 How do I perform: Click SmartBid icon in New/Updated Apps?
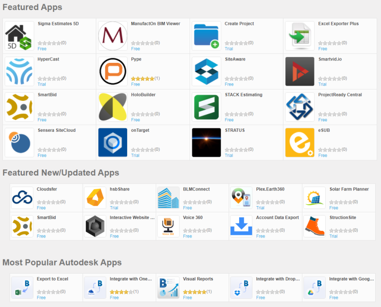pos(22,226)
